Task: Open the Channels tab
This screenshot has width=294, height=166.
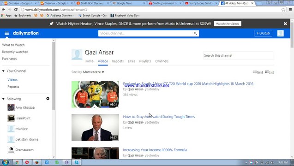Action: (x=162, y=61)
